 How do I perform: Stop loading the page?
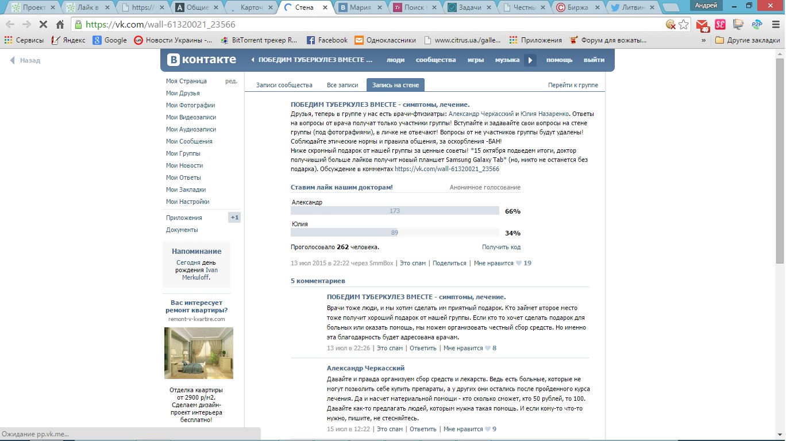coord(44,25)
